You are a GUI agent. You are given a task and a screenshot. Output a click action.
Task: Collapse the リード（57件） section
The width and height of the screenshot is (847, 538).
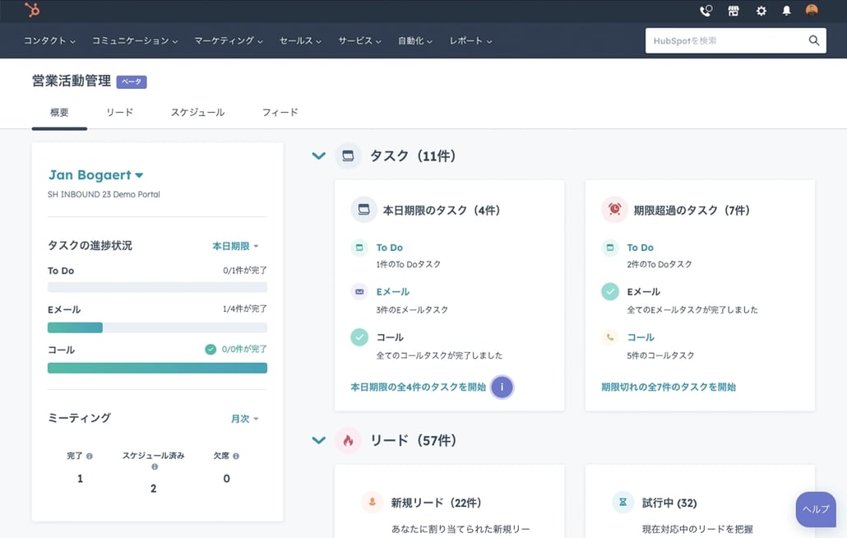(319, 440)
